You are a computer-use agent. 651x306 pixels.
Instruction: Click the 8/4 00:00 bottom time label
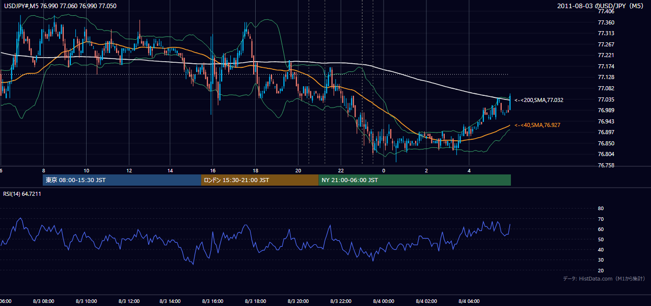tap(384, 301)
